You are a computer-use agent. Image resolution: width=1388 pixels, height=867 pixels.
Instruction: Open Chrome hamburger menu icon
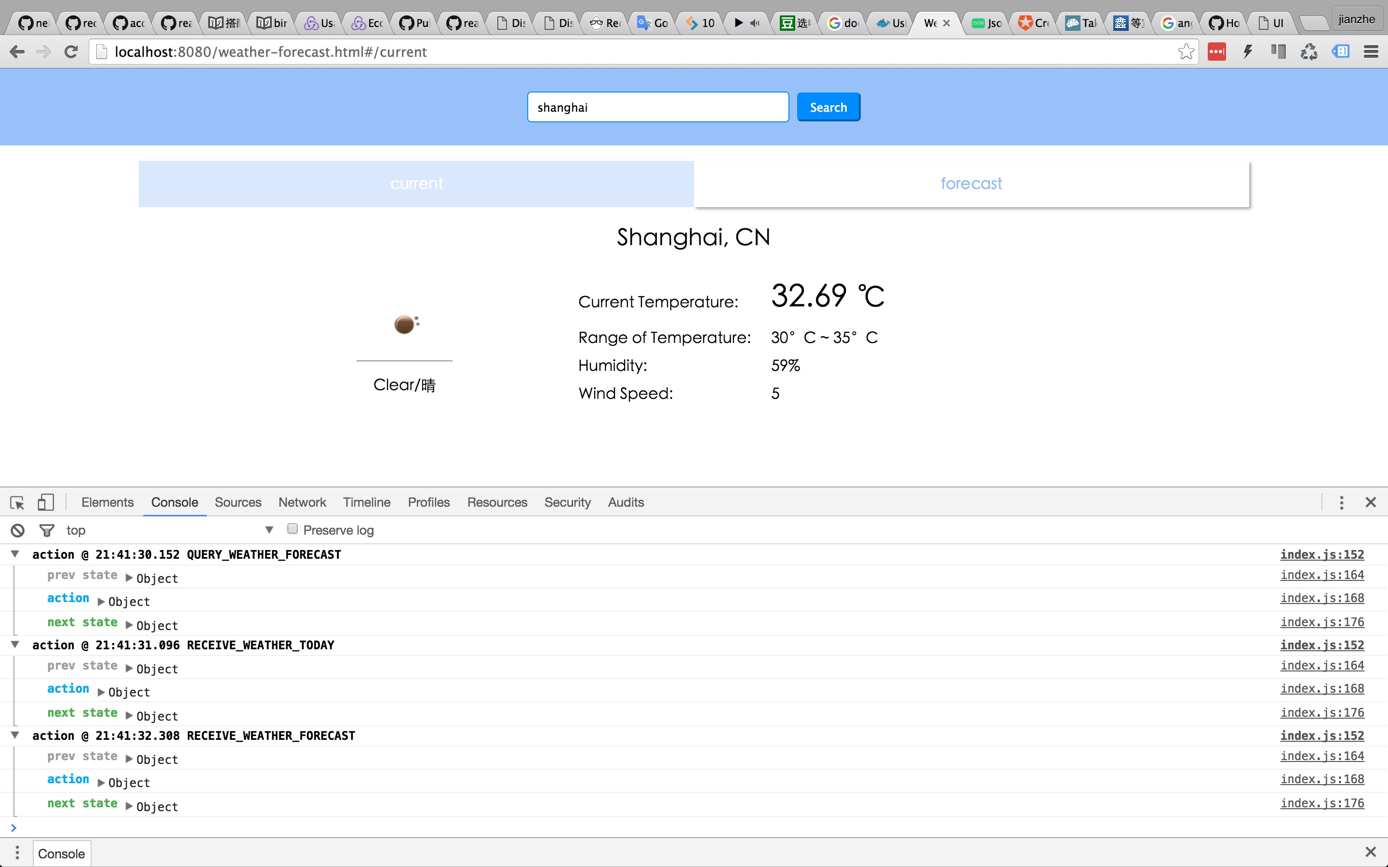[x=1371, y=52]
